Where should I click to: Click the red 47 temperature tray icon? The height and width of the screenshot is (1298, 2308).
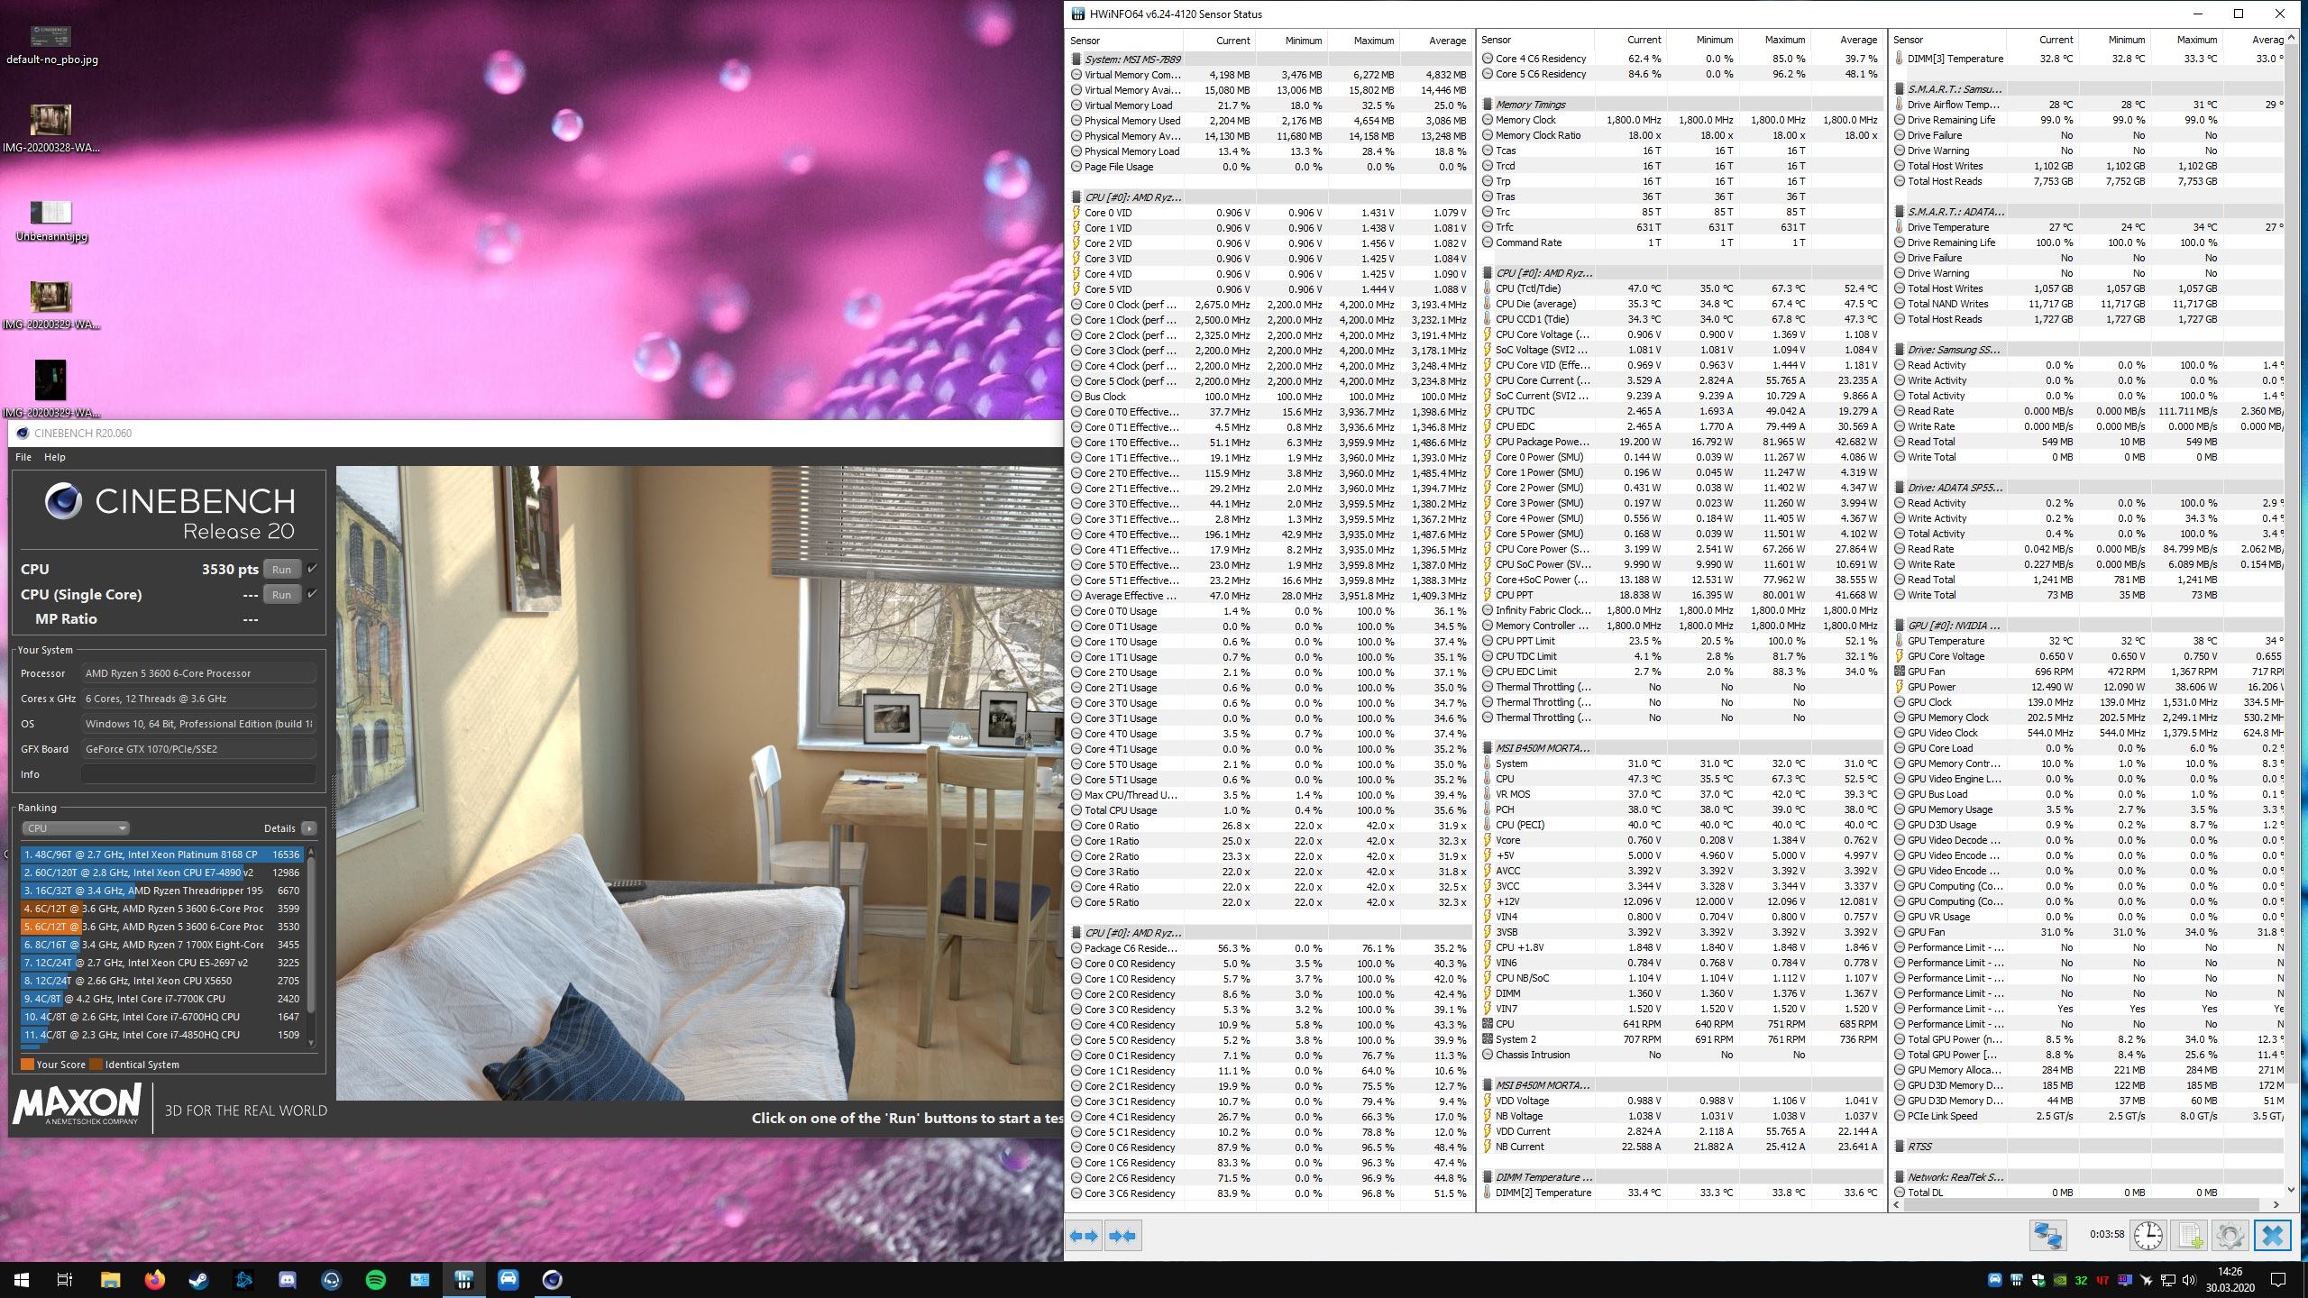coord(2103,1280)
